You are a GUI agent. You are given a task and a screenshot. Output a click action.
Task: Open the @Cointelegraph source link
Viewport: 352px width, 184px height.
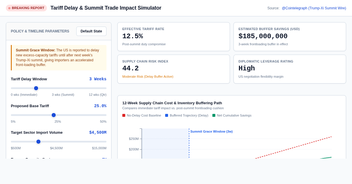click(x=314, y=8)
